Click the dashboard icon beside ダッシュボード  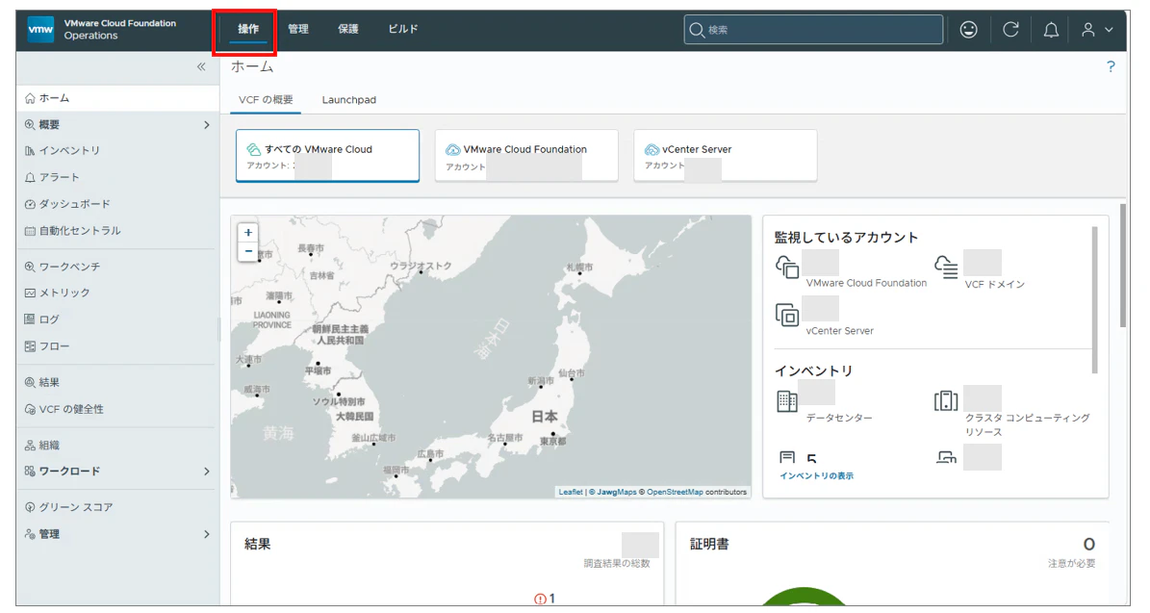tap(30, 204)
